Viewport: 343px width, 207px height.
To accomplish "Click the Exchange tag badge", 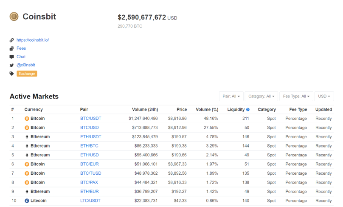I will pos(27,74).
